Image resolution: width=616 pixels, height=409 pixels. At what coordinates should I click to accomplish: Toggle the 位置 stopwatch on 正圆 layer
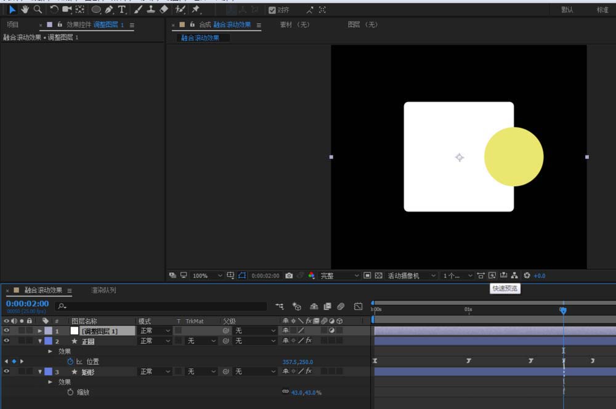pos(70,362)
